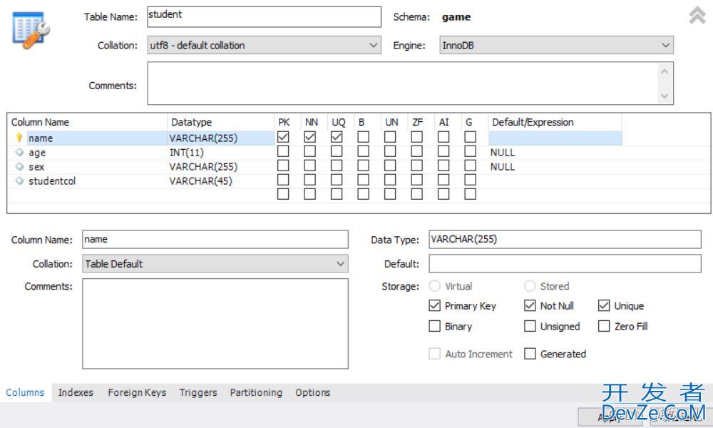Open the Foreign Keys tab
The width and height of the screenshot is (713, 428).
point(137,392)
